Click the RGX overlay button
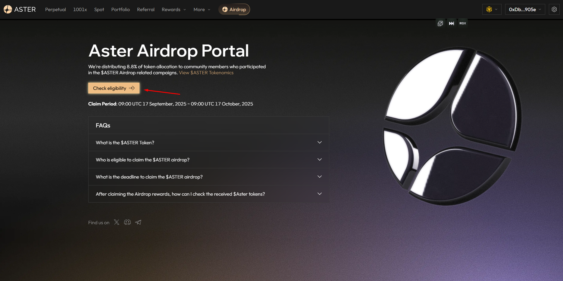The height and width of the screenshot is (281, 563). (462, 23)
